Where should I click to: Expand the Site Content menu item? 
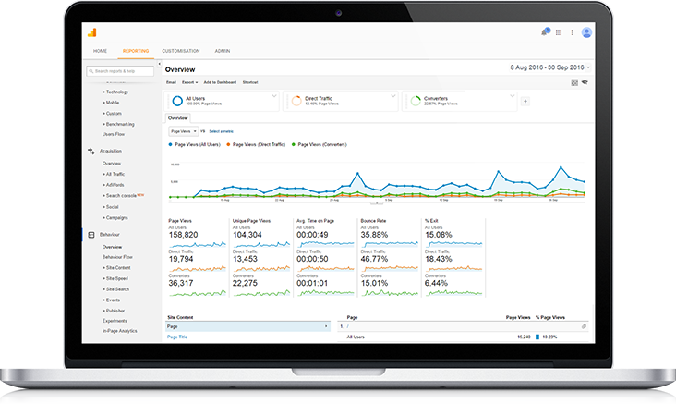pyautogui.click(x=117, y=268)
